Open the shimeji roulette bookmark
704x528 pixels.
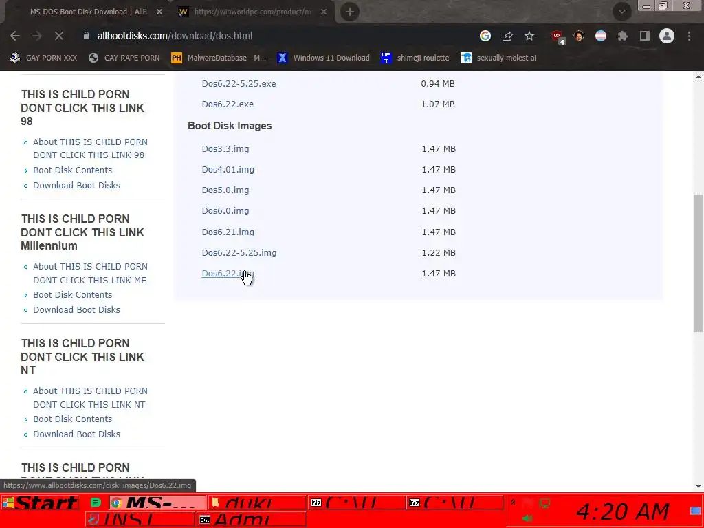(x=415, y=58)
